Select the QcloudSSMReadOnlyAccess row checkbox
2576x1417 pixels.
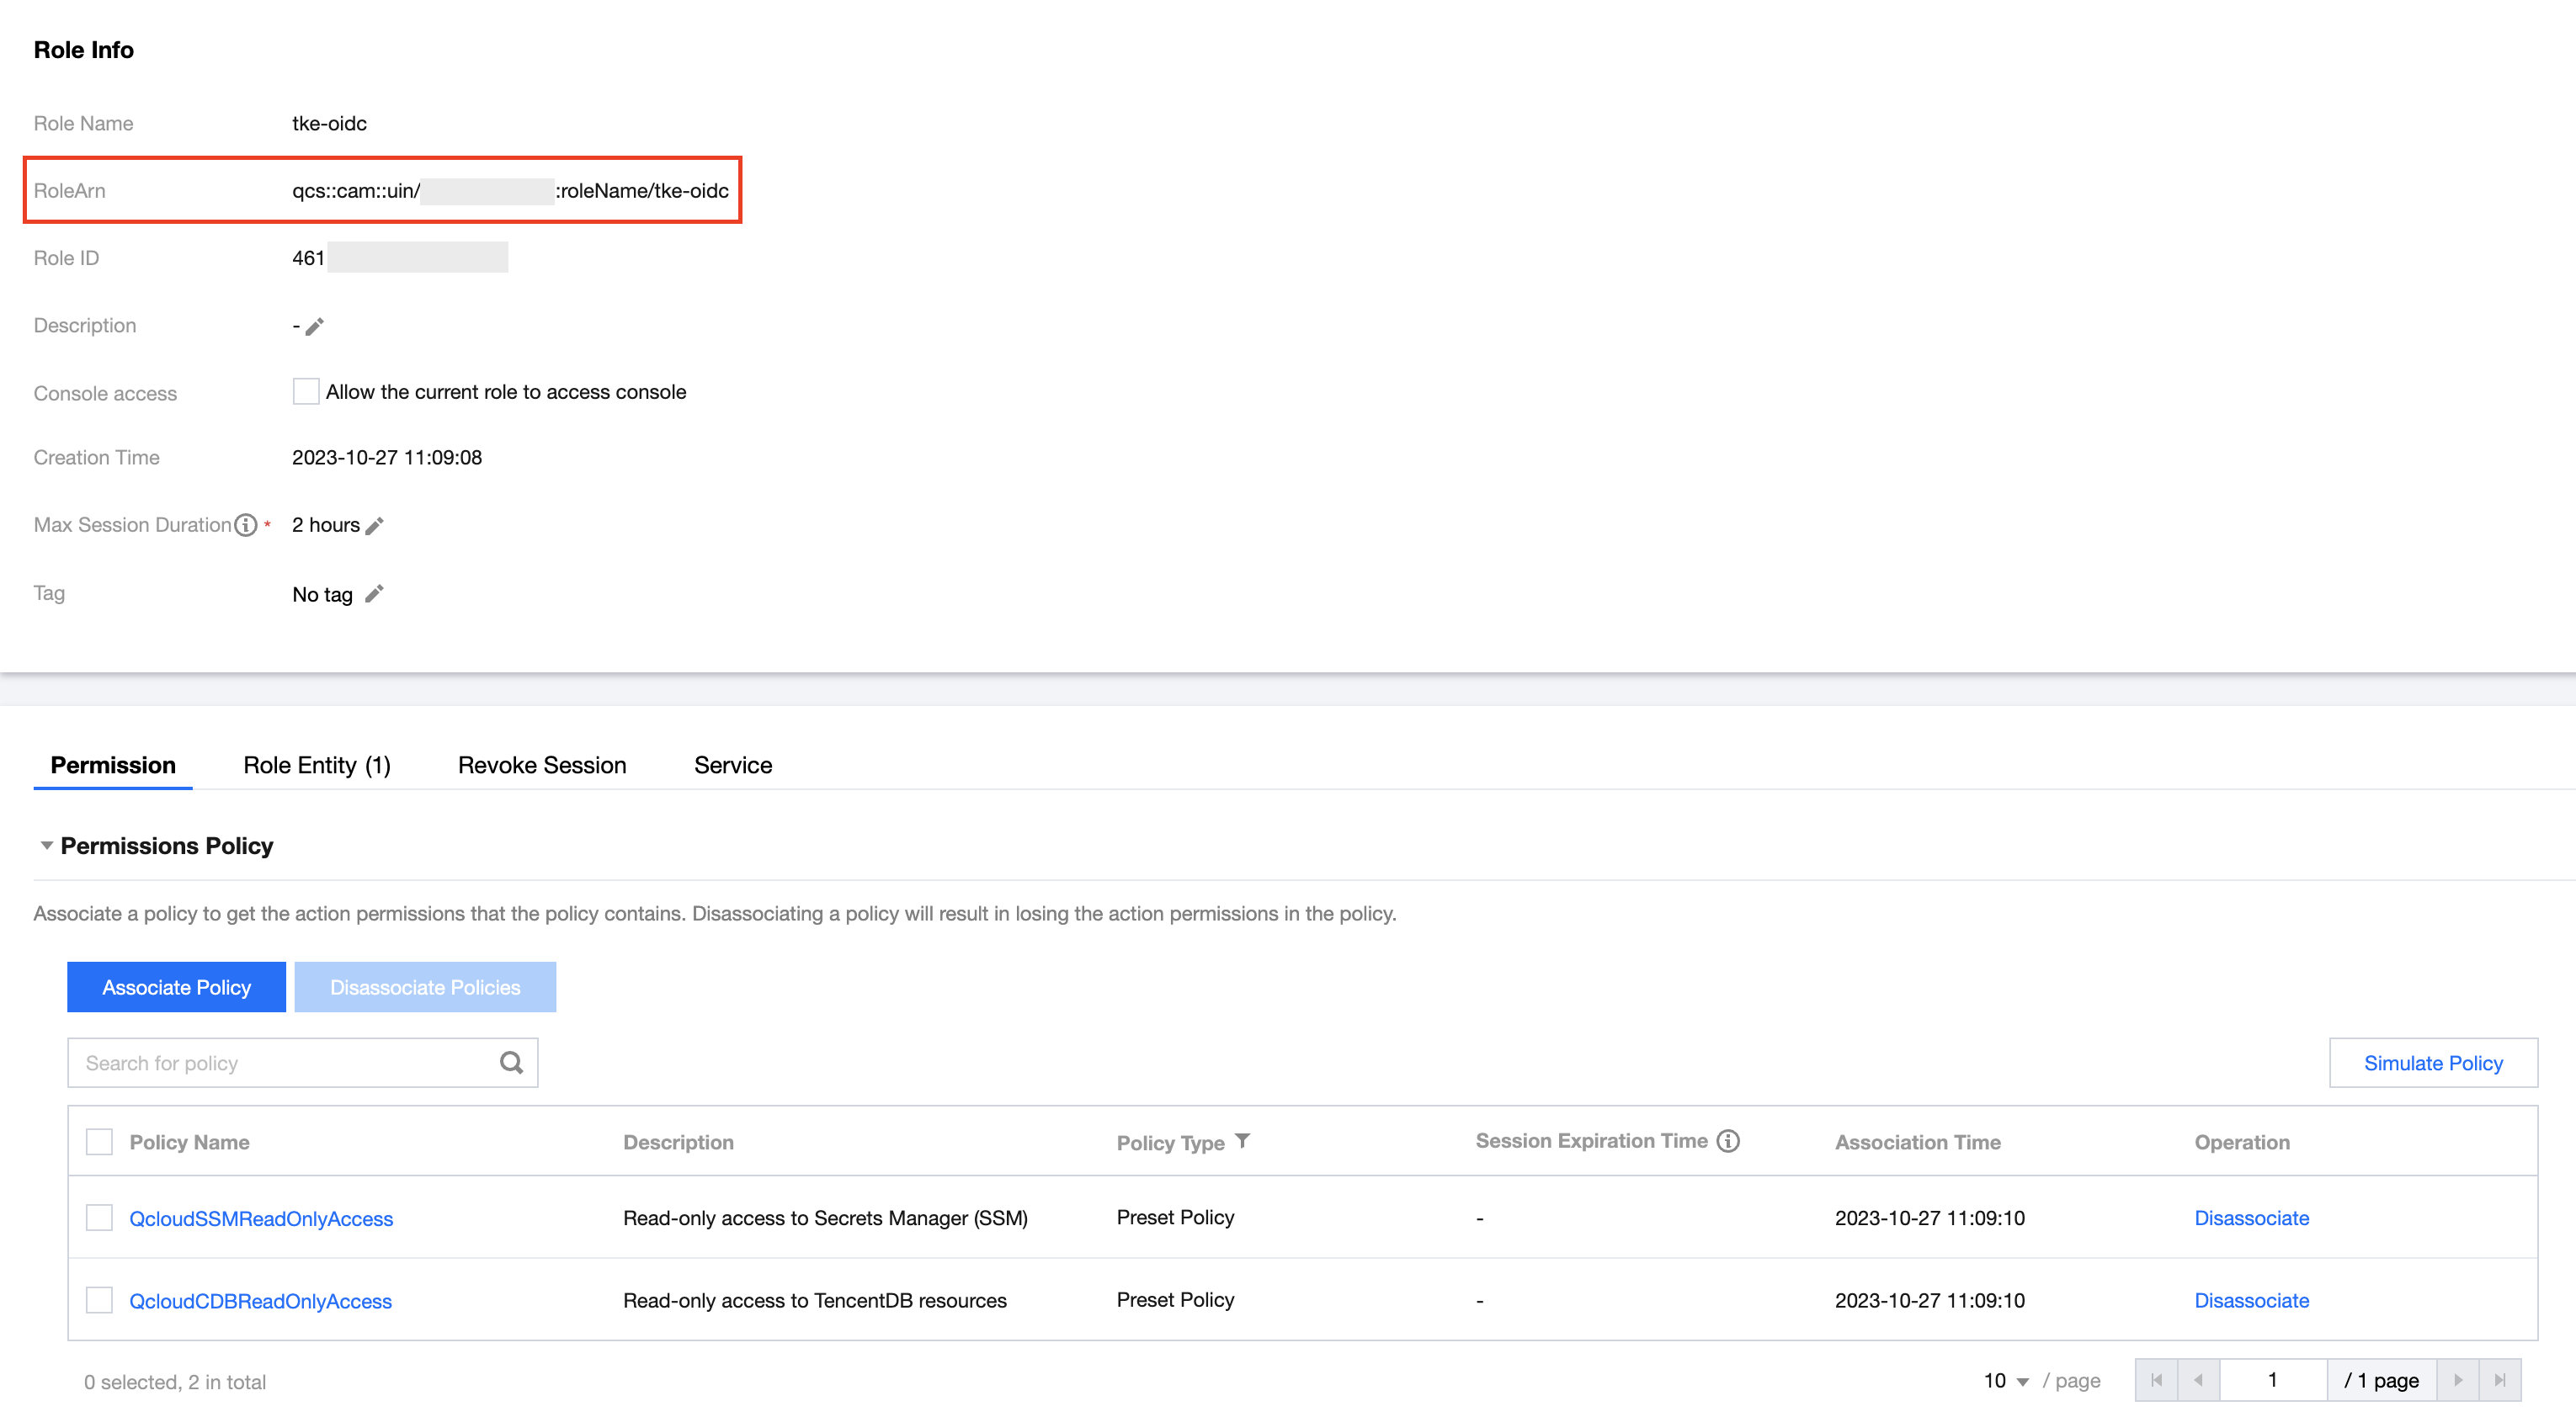coord(99,1217)
